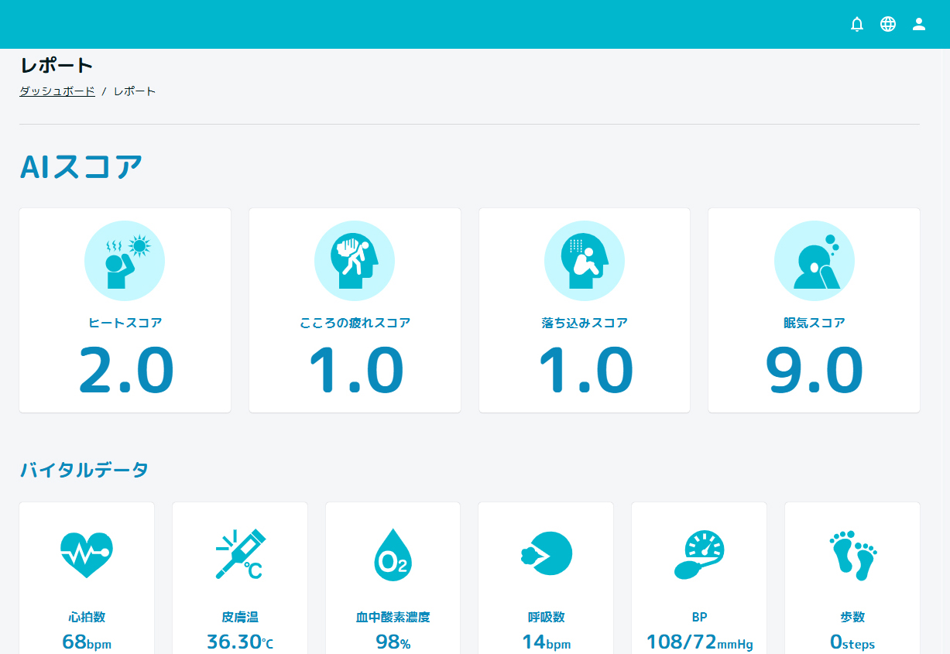Click the 眠気スコア label
This screenshot has height=654, width=950.
click(815, 323)
